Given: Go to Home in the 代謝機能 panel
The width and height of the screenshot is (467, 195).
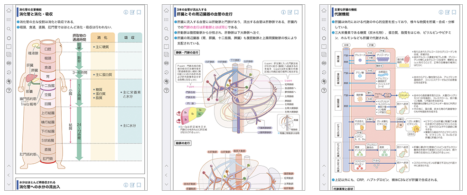Looking at the screenshot, I should tap(324, 11).
